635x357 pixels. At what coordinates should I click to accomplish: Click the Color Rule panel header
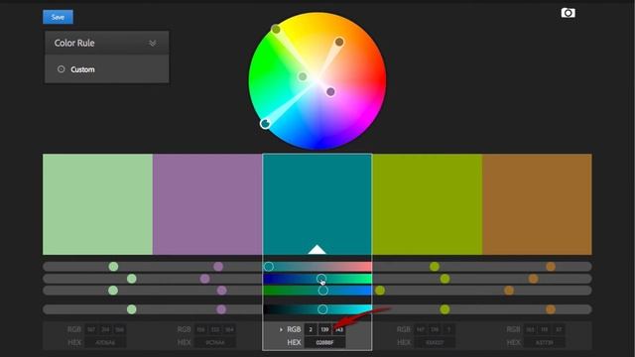pyautogui.click(x=107, y=43)
